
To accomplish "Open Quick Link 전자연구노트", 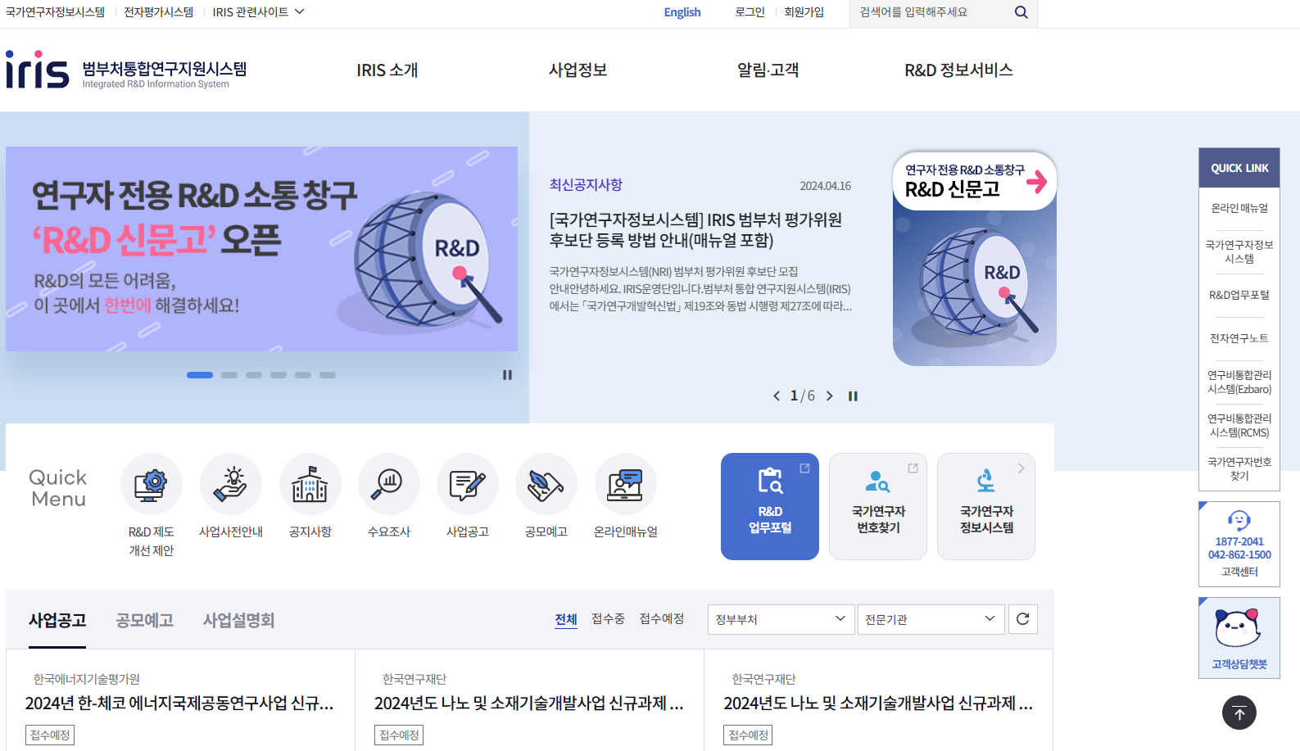I will click(x=1239, y=338).
